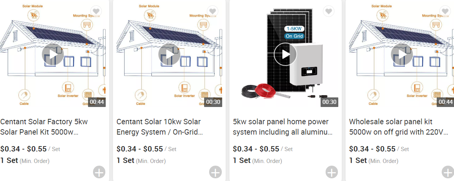Click the 00:44 duration badge on first video

(x=97, y=102)
